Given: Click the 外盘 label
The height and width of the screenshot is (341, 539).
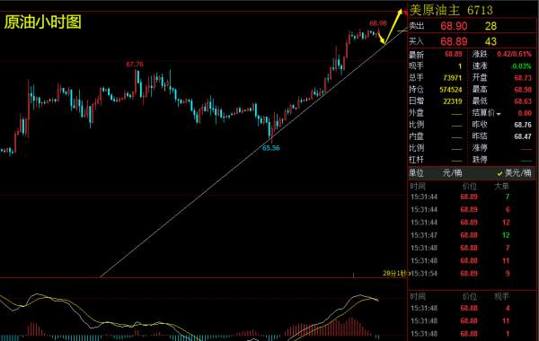Looking at the screenshot, I should pyautogui.click(x=416, y=113).
